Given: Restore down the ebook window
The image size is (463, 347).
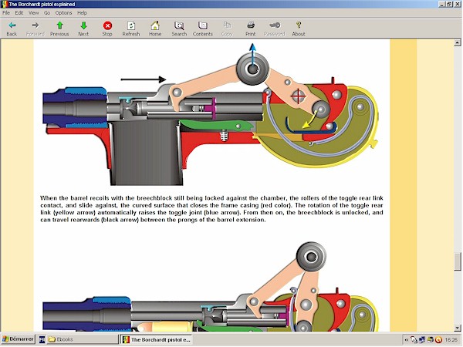Looking at the screenshot, I should [x=449, y=4].
